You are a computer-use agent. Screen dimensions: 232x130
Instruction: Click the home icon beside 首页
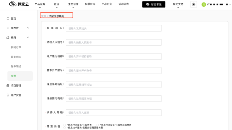coord(8,19)
